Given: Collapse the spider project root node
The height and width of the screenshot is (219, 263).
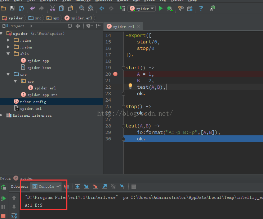Looking at the screenshot, I should [x=1, y=33].
